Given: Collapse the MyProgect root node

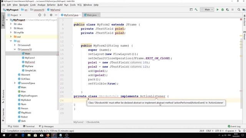Looking at the screenshot, I should pyautogui.click(x=7, y=20).
